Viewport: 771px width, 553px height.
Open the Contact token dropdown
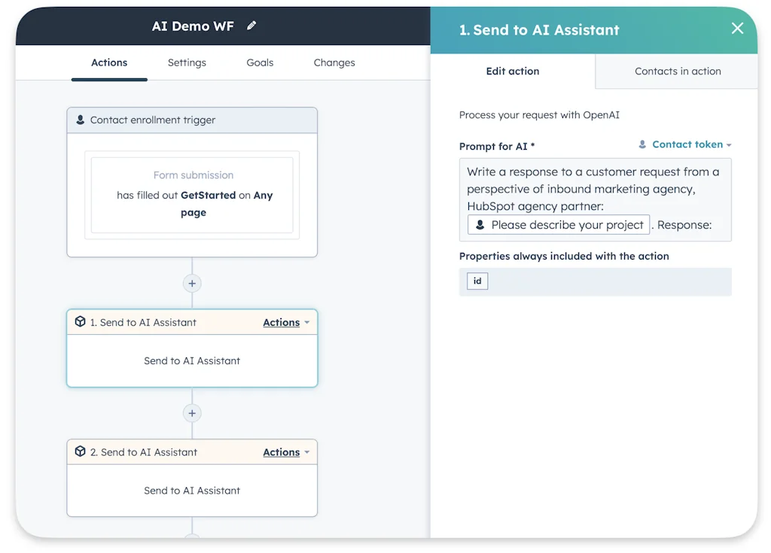[x=689, y=144]
